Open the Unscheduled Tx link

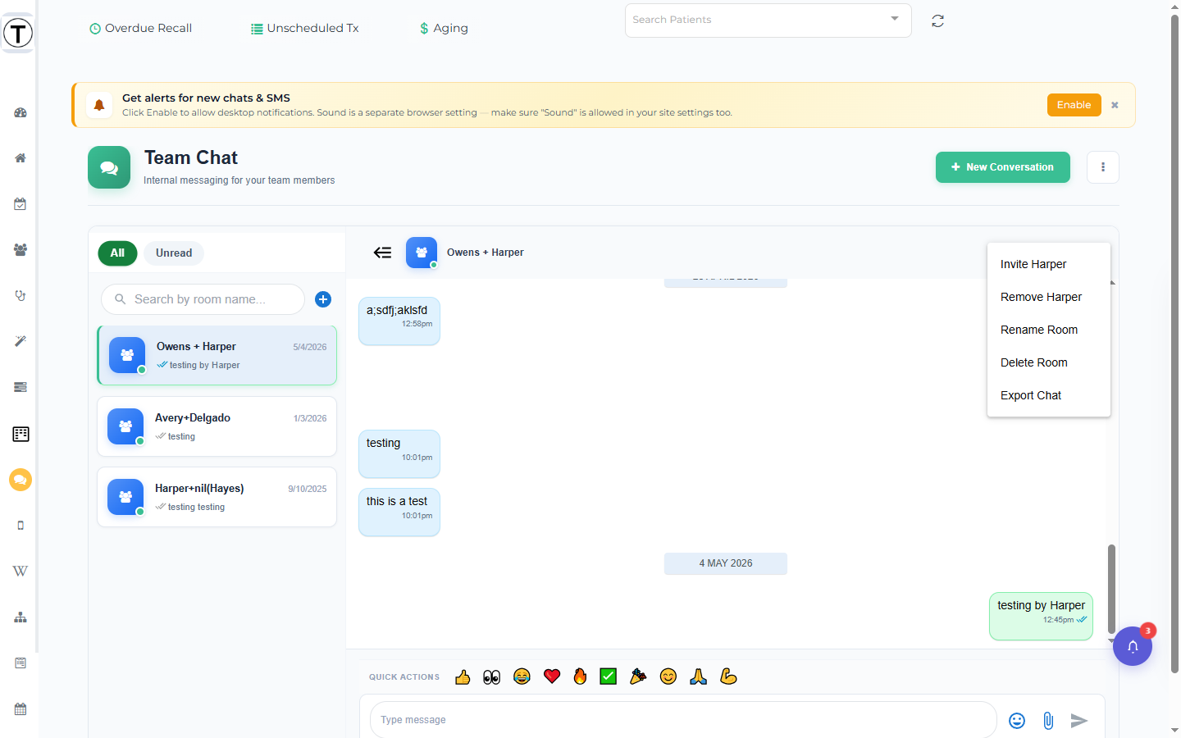[305, 28]
